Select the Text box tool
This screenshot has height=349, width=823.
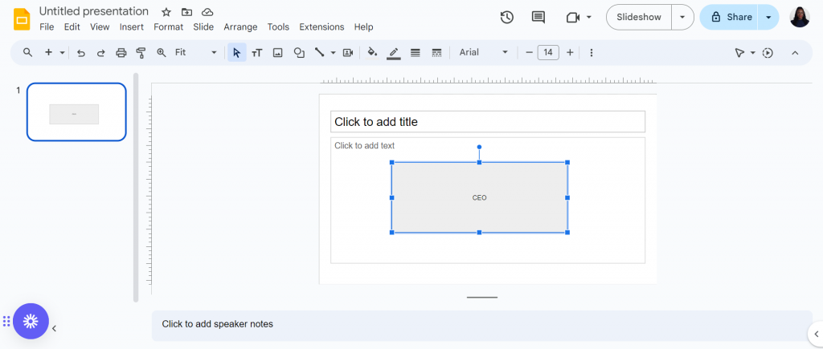tap(256, 52)
